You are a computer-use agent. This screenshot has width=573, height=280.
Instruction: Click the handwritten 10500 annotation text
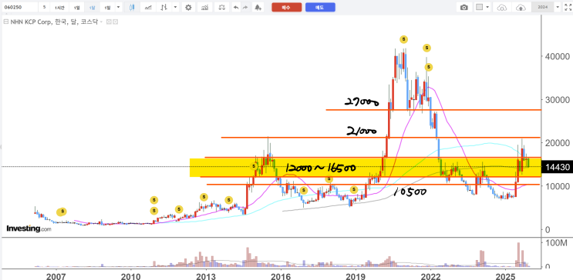click(x=410, y=192)
